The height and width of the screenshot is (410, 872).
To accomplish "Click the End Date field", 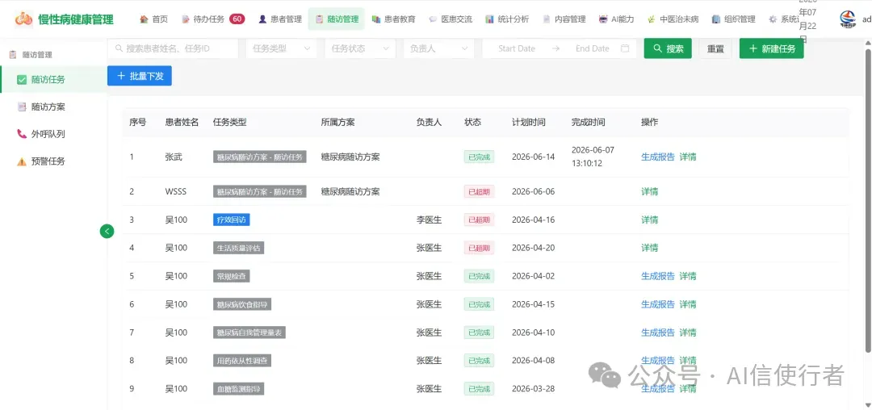I will pyautogui.click(x=593, y=48).
